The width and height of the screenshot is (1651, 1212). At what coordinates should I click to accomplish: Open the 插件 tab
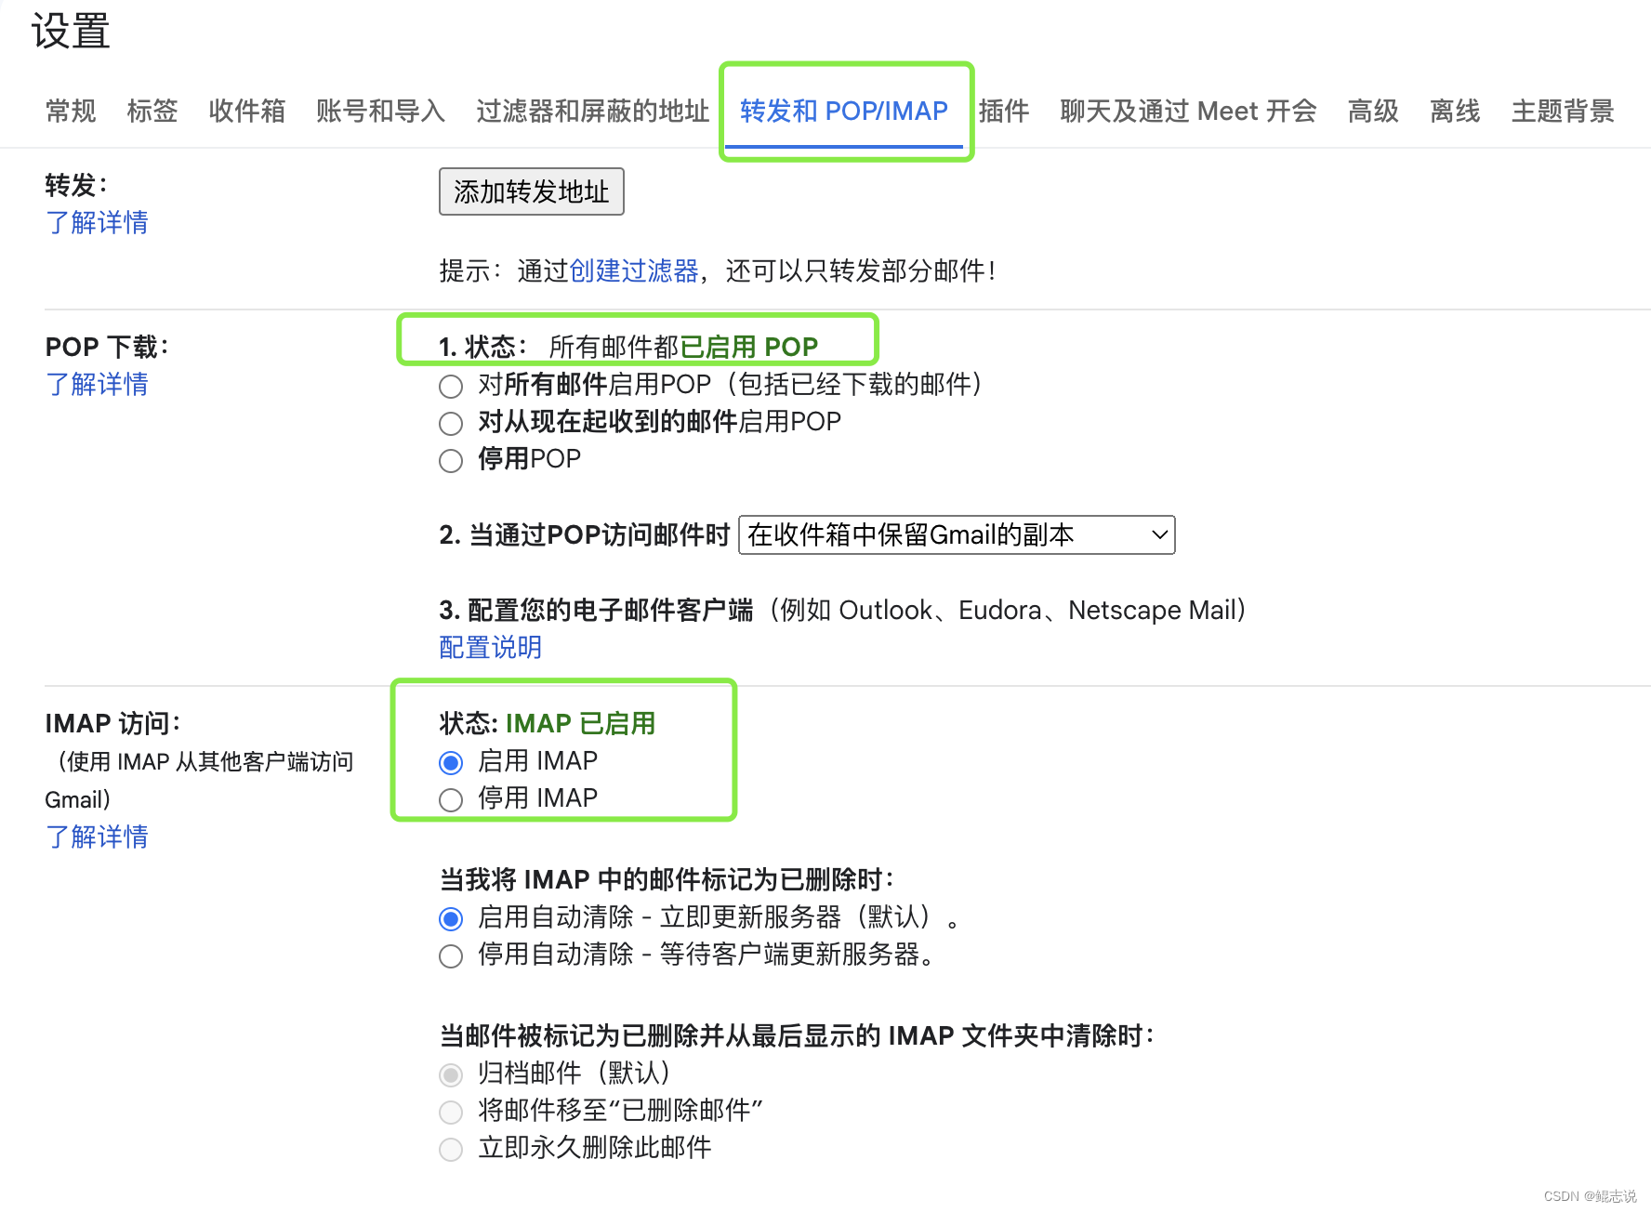(x=1004, y=112)
